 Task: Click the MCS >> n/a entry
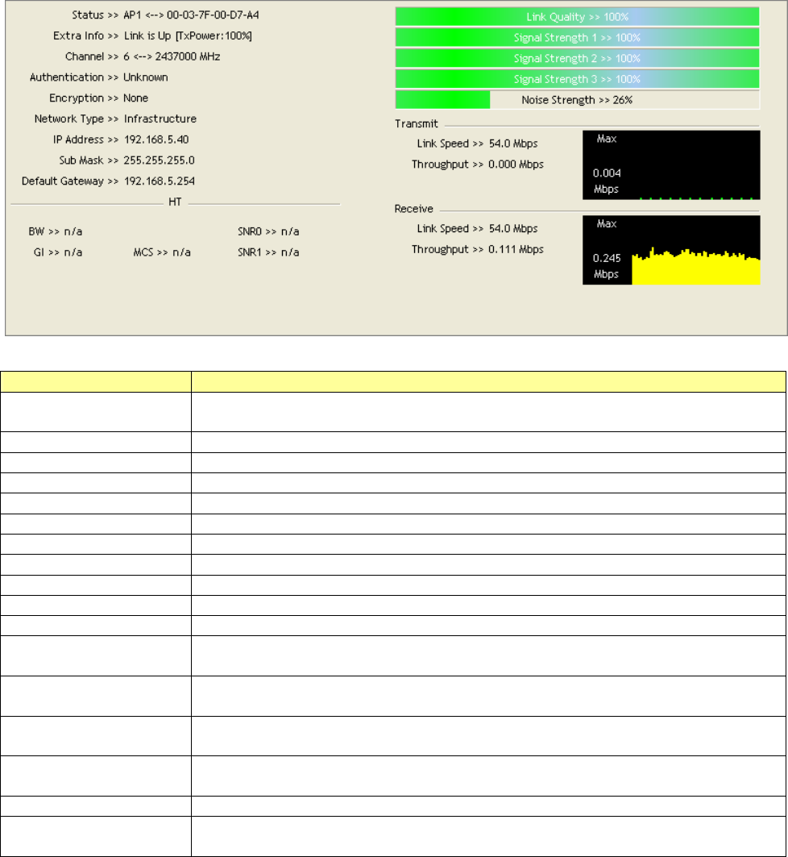pyautogui.click(x=162, y=252)
